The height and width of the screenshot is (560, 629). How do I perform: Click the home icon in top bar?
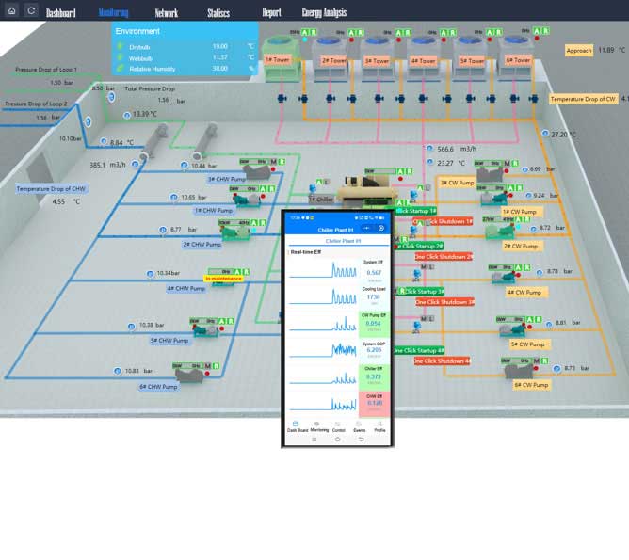pos(13,10)
